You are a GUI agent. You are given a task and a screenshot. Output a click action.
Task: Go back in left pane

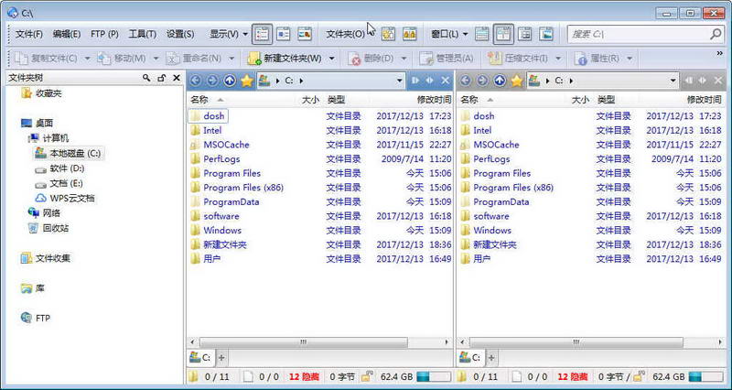point(195,81)
